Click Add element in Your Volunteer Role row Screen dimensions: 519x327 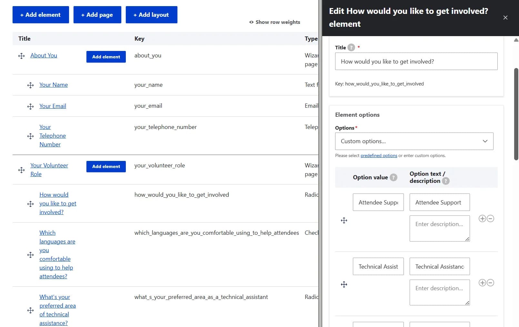[106, 166]
